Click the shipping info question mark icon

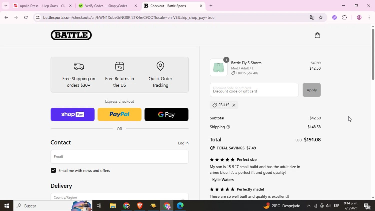pos(228,127)
